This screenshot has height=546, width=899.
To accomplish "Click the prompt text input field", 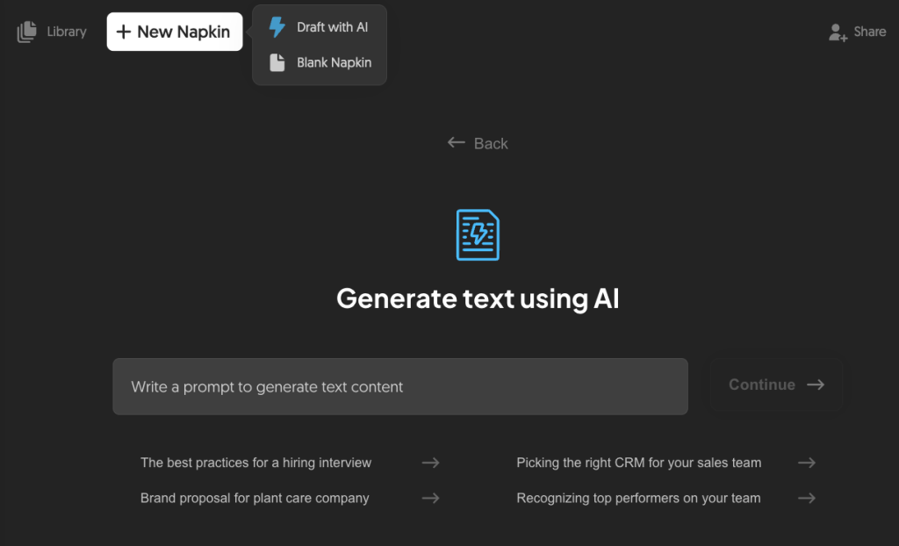I will tap(399, 386).
